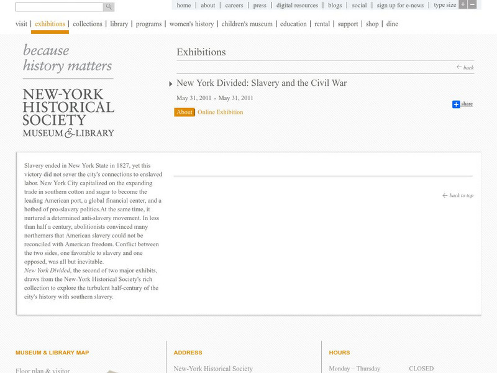
Task: Click the Floor plan & visitor link
Action: click(43, 370)
